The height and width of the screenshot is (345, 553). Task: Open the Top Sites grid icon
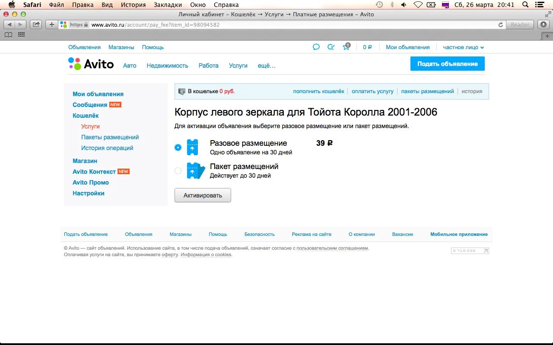coord(21,35)
